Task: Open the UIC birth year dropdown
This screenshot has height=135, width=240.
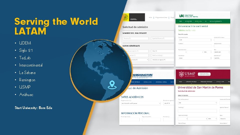Action: pyautogui.click(x=208, y=52)
